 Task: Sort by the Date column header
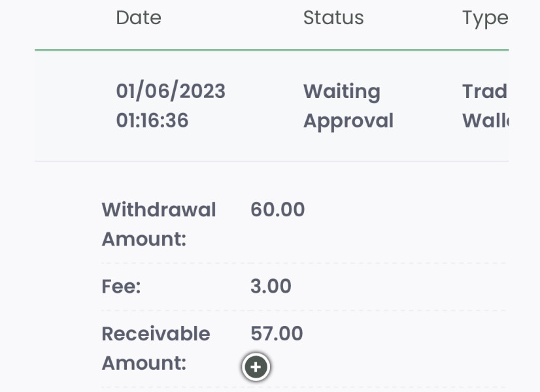tap(139, 18)
